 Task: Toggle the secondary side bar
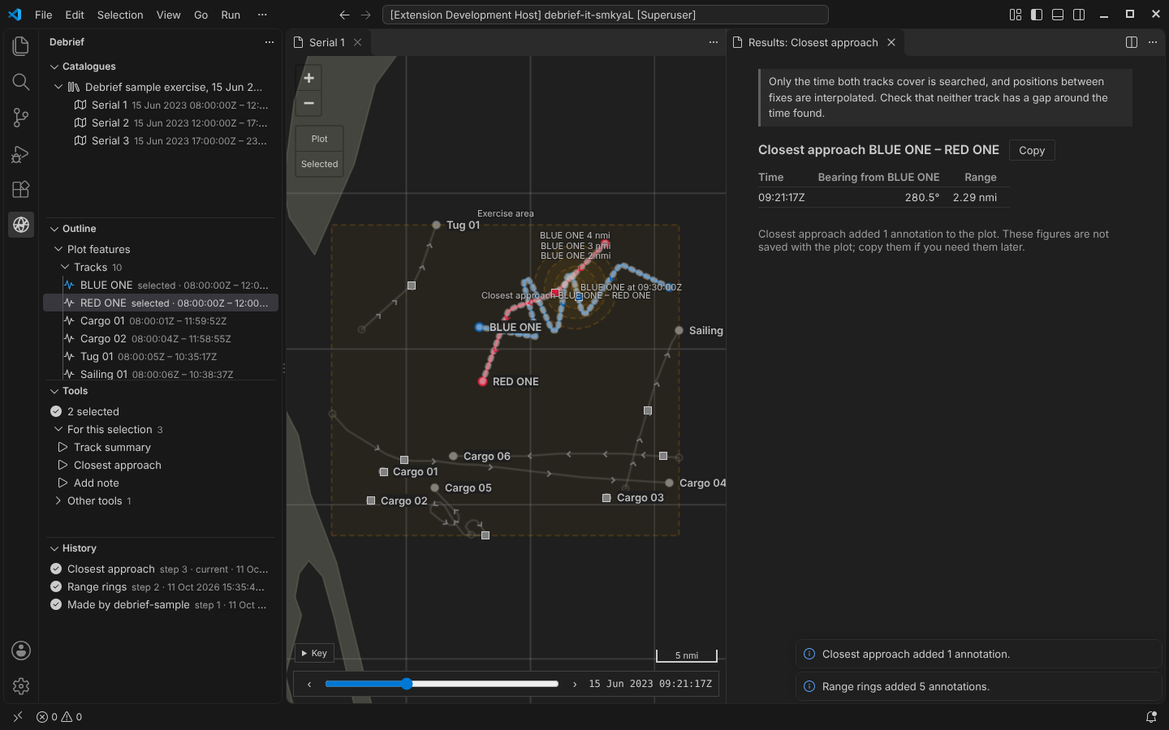[x=1079, y=15]
